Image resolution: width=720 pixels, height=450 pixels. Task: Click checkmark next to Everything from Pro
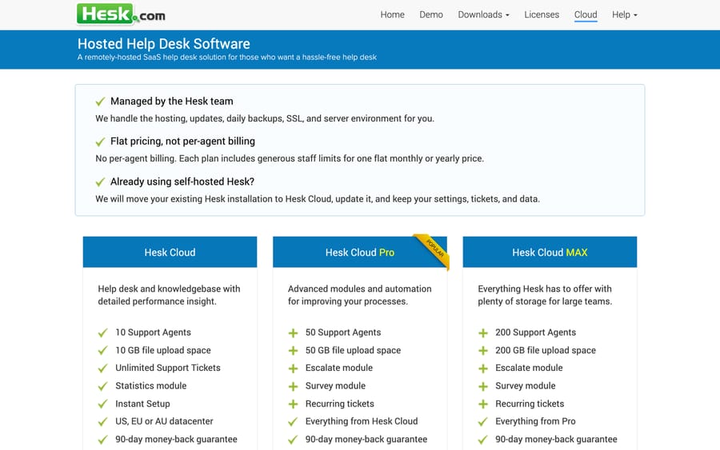(x=483, y=421)
